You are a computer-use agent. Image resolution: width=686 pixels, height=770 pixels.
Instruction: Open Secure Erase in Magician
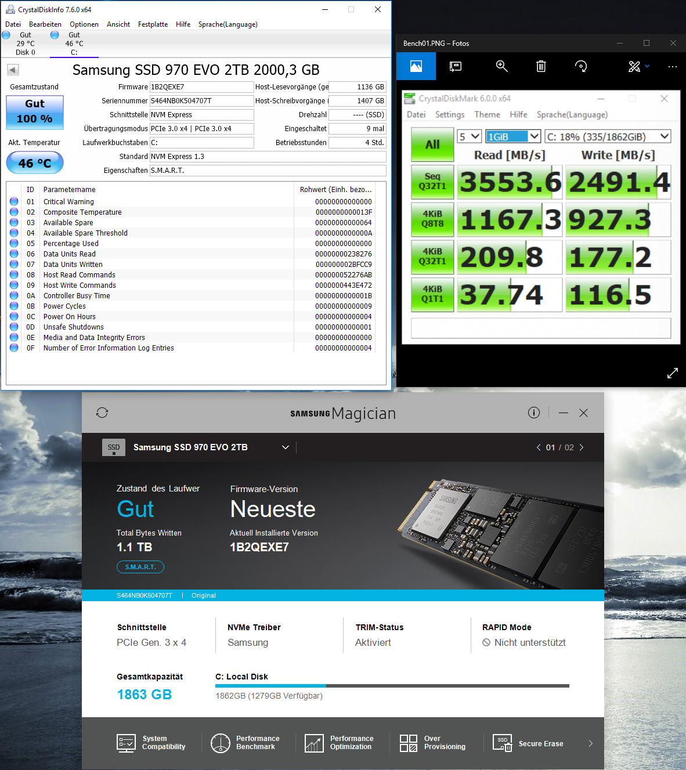click(x=528, y=743)
